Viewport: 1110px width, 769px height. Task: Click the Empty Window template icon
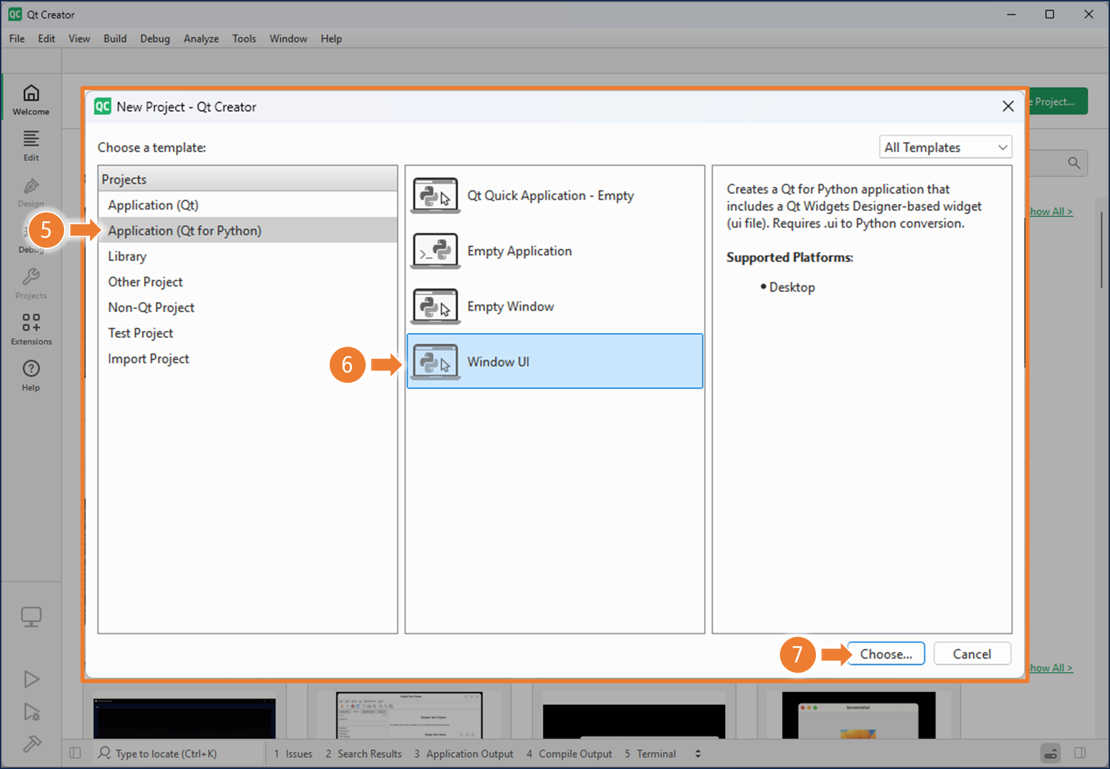[435, 306]
